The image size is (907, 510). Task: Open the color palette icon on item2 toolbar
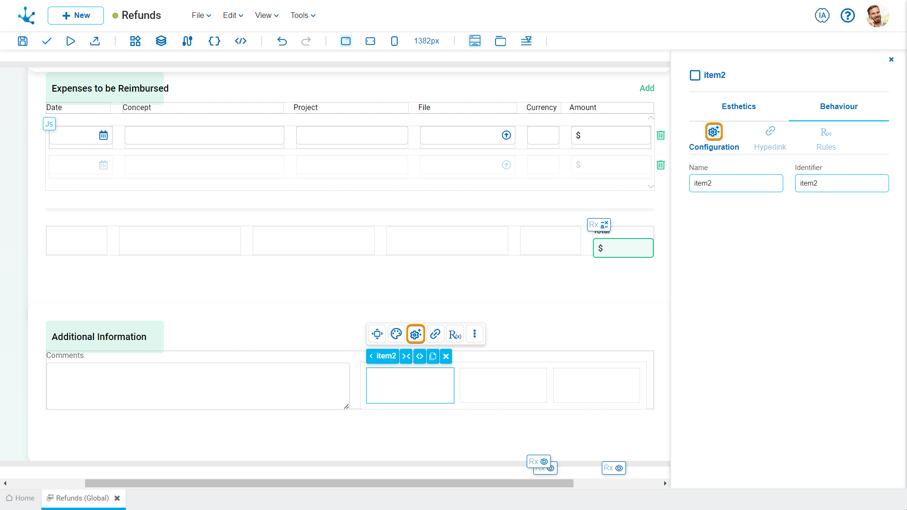click(x=396, y=334)
